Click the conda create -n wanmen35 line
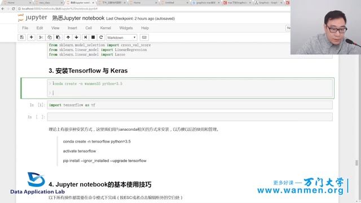361x203 pixels. pyautogui.click(x=87, y=84)
